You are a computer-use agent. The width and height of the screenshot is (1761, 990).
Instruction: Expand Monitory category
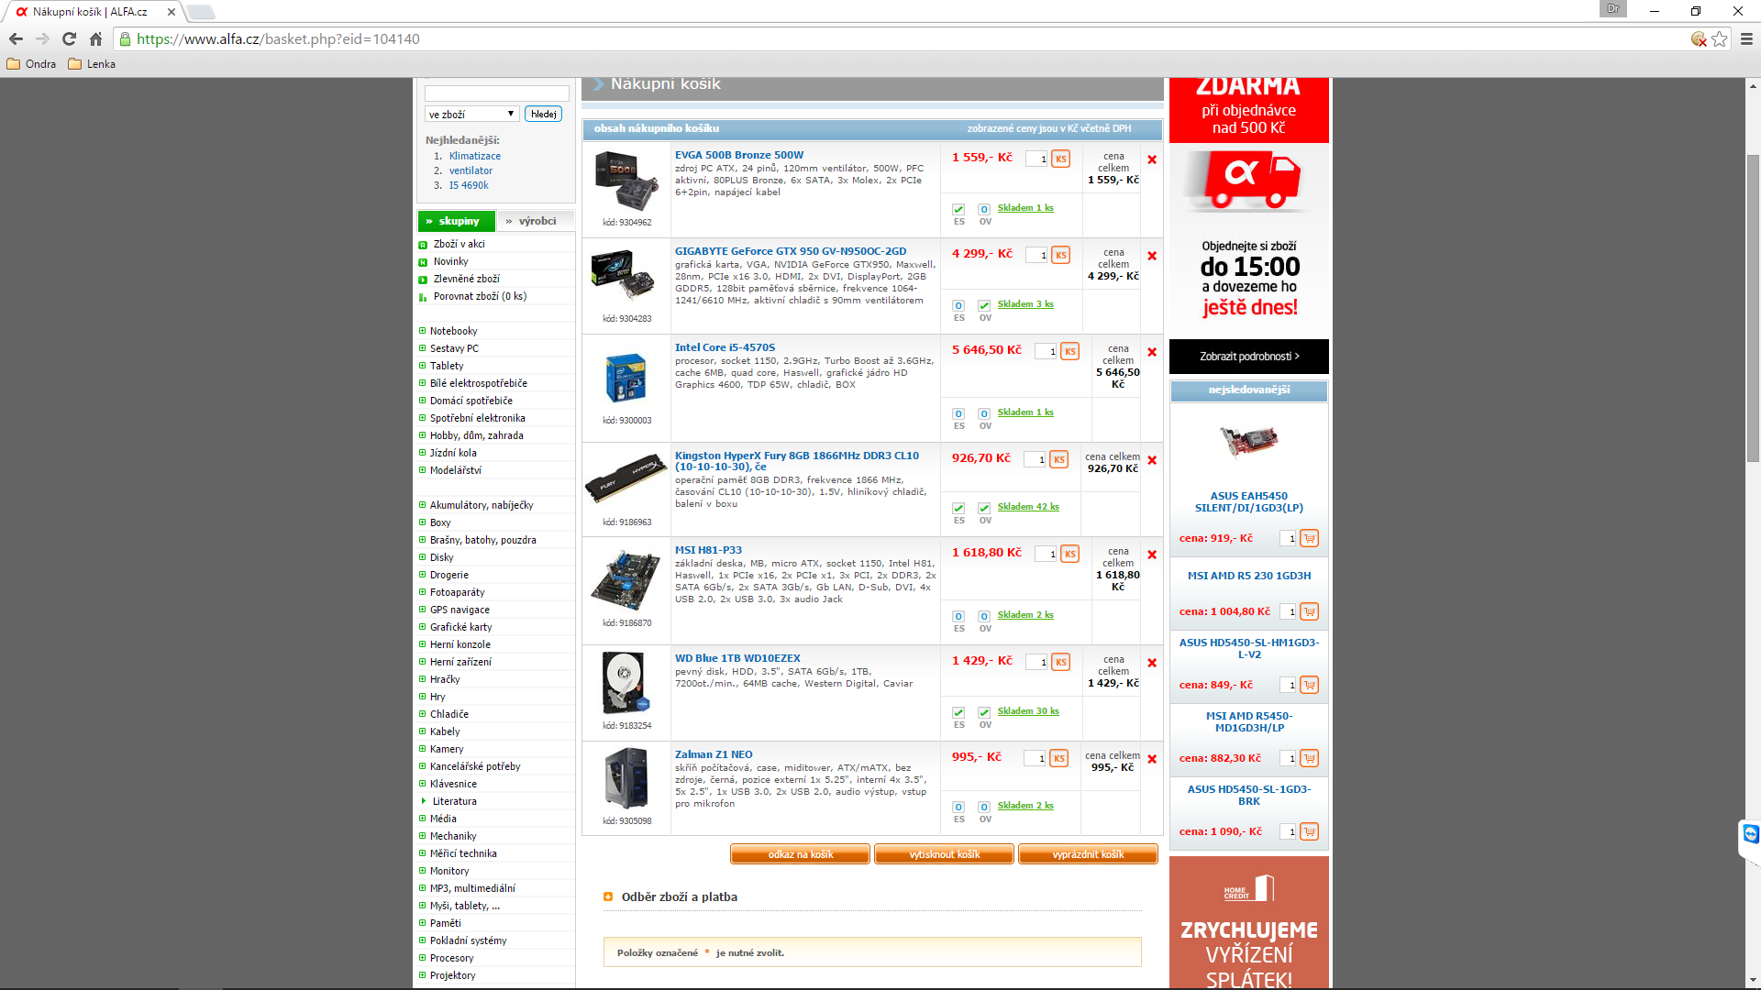tap(423, 871)
